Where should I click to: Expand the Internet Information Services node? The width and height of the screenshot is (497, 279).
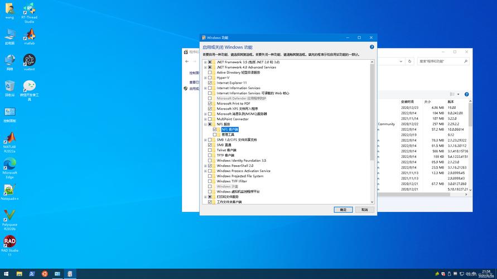pyautogui.click(x=205, y=88)
